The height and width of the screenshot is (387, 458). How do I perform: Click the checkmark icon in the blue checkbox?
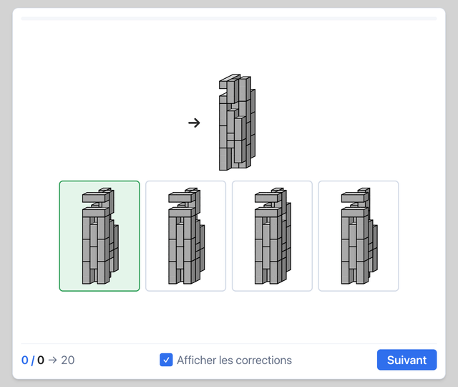pyautogui.click(x=166, y=360)
